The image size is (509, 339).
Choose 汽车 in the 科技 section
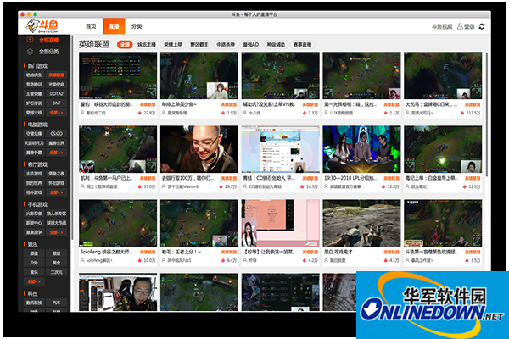click(57, 303)
